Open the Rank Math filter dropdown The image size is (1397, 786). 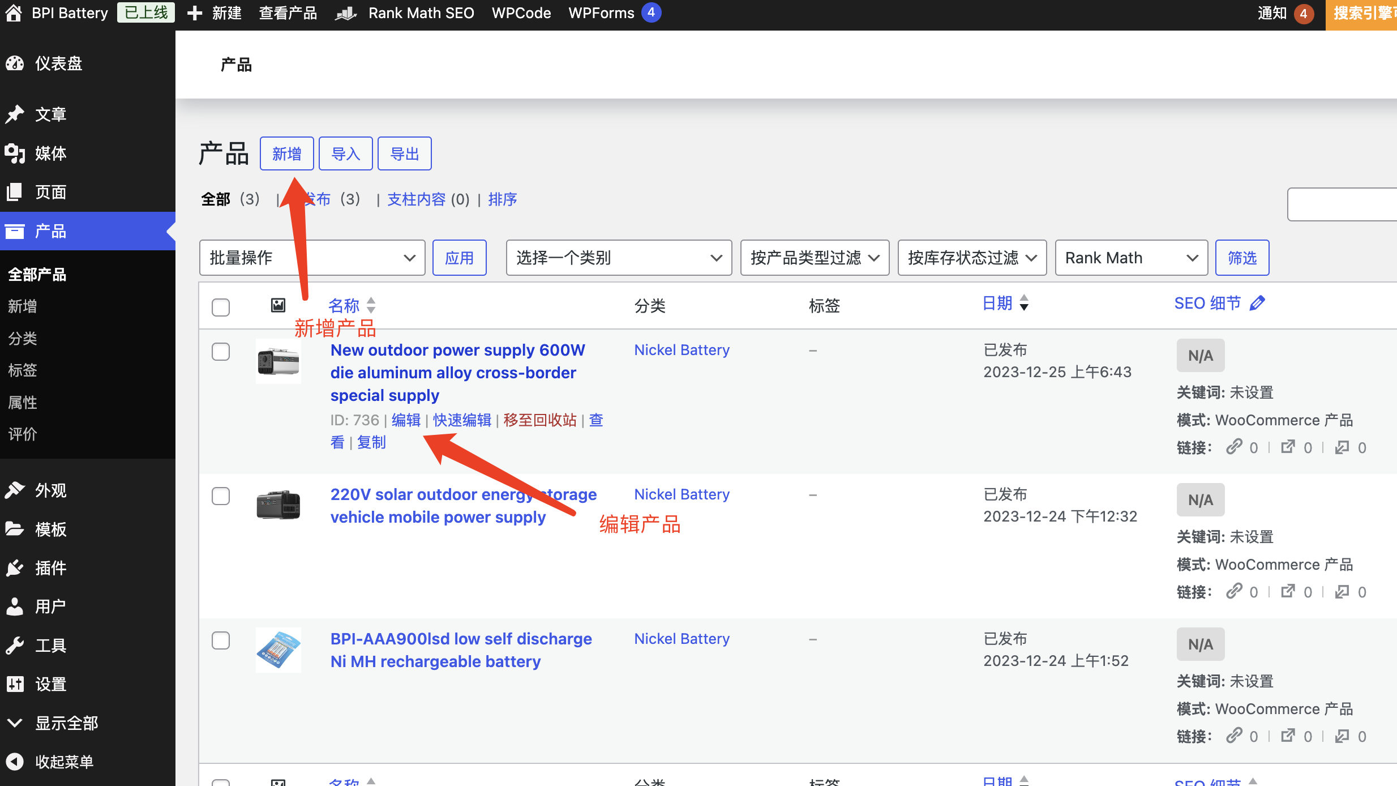click(x=1132, y=258)
